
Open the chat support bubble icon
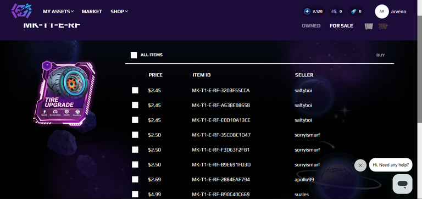402,184
